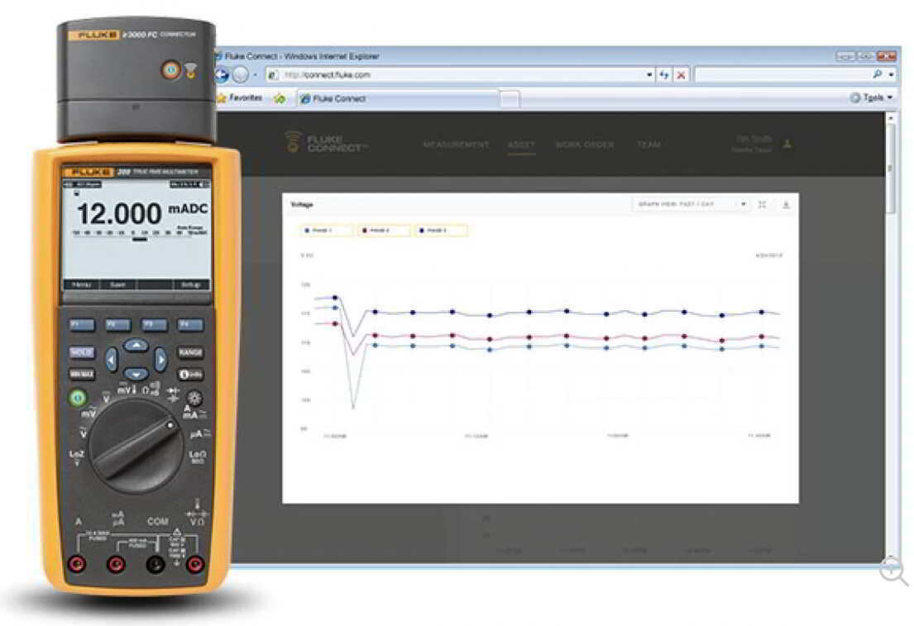Click the Fluke Connect logo
Viewport: 914px width, 626px height.
(327, 143)
